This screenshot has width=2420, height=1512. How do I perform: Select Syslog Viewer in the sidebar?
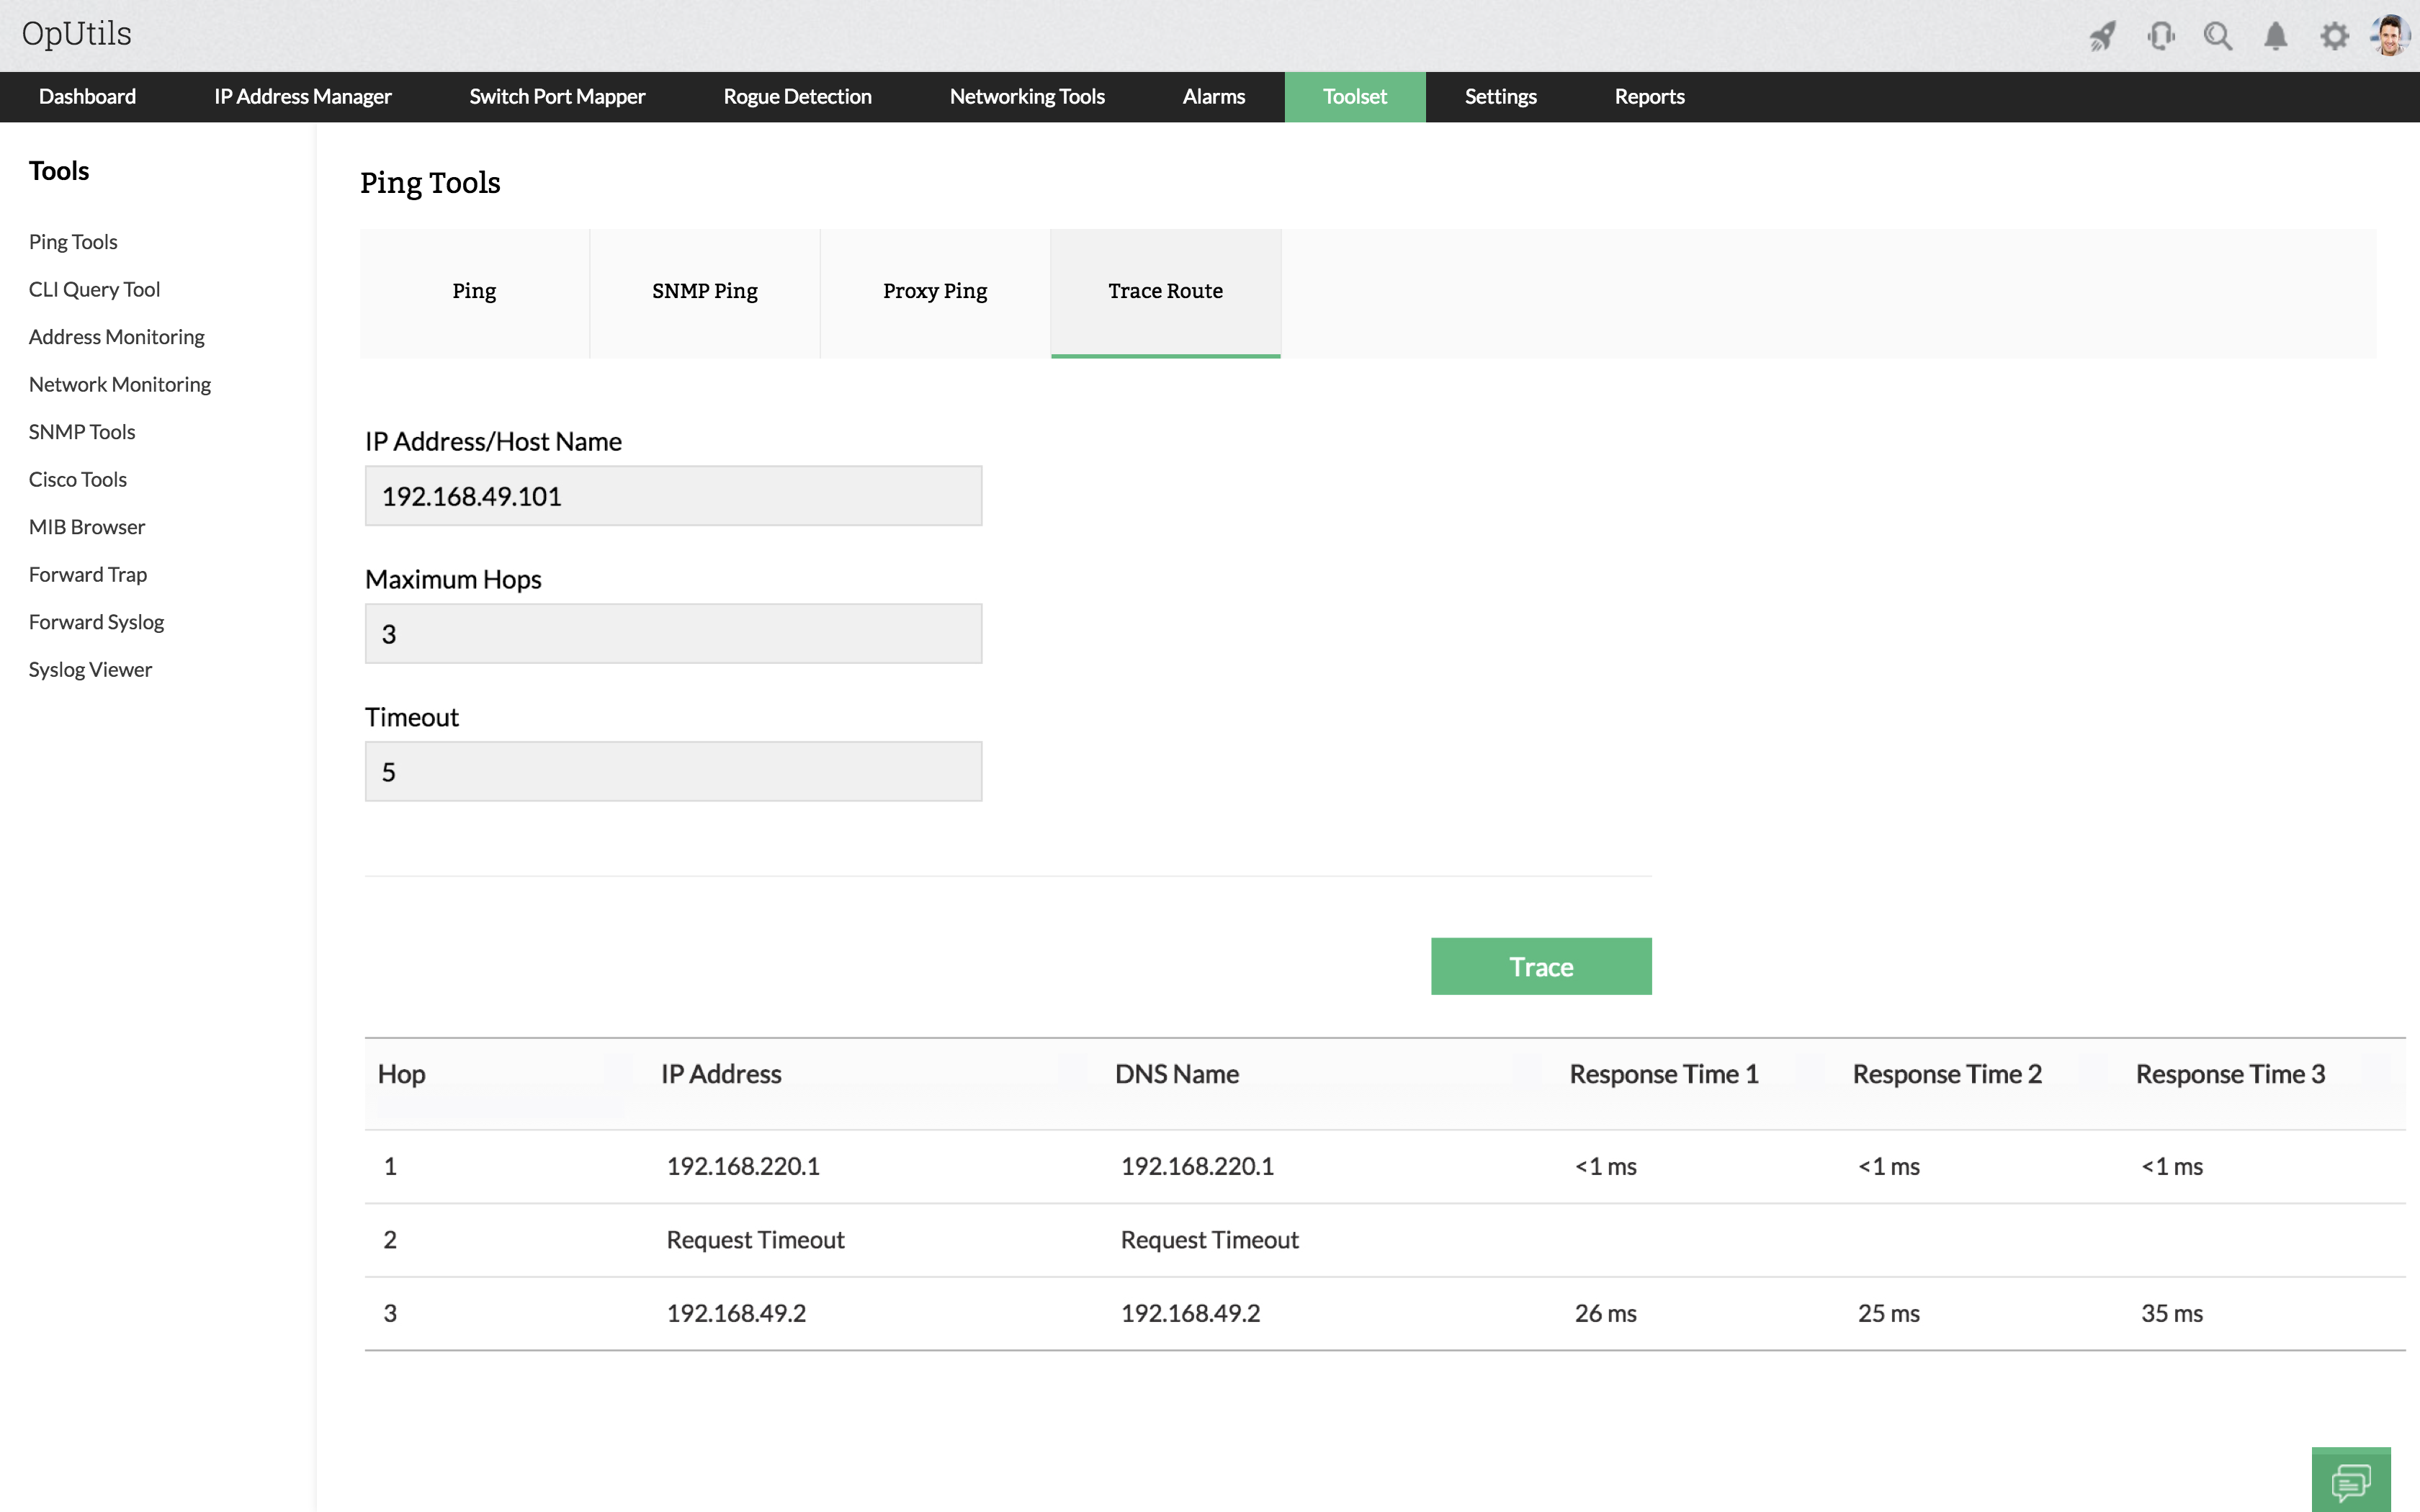point(90,670)
